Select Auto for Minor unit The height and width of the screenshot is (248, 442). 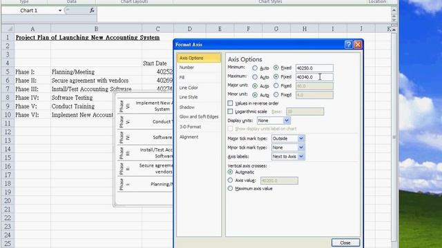click(x=255, y=95)
